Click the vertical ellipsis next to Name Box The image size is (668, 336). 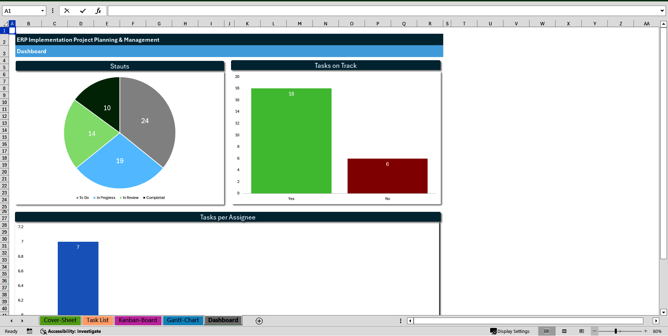point(53,11)
